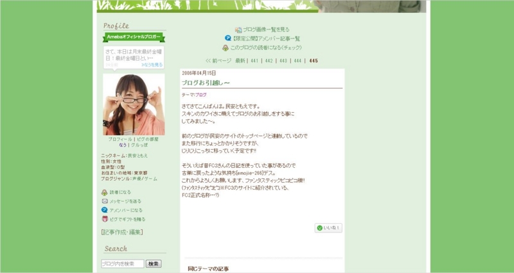Select current page 445 in pagination
Viewport: 514px width, 273px height.
point(314,61)
